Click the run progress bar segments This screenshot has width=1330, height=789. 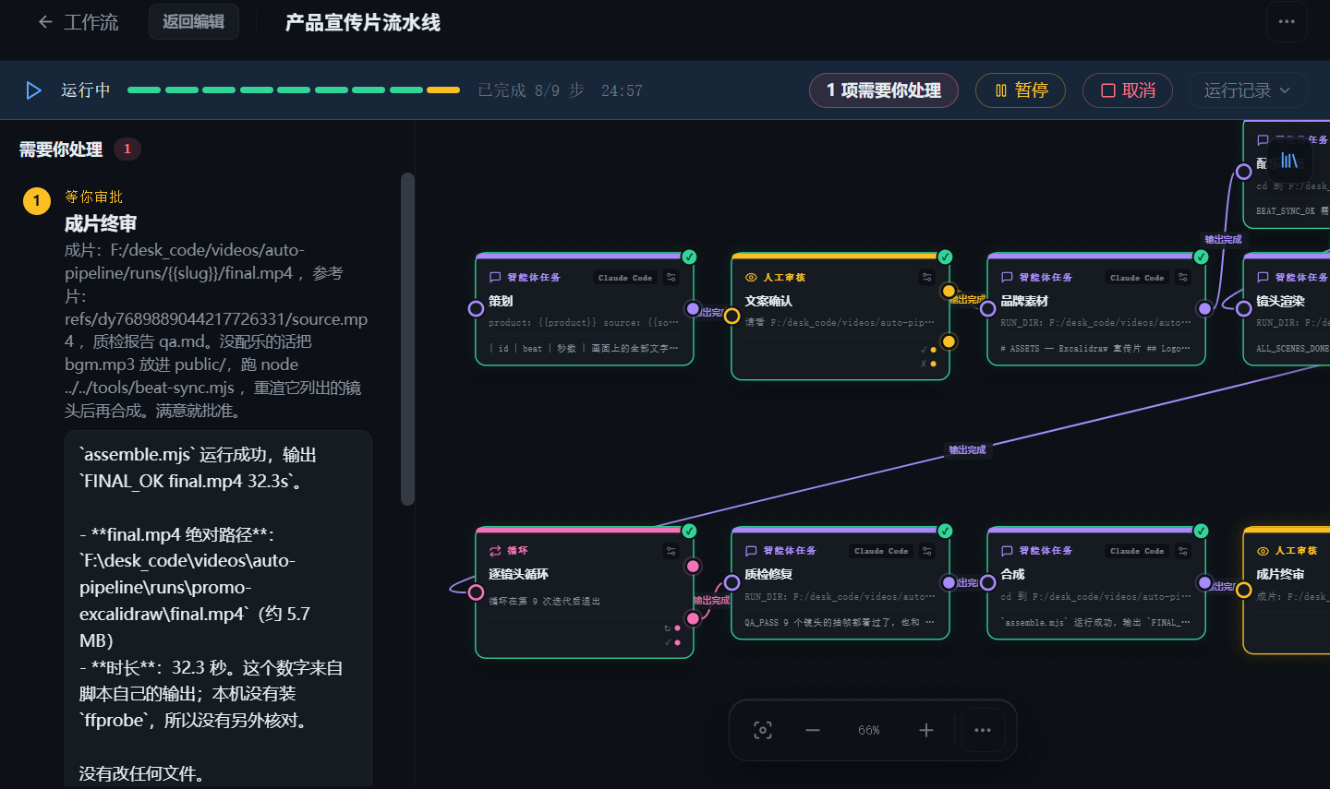tap(294, 90)
